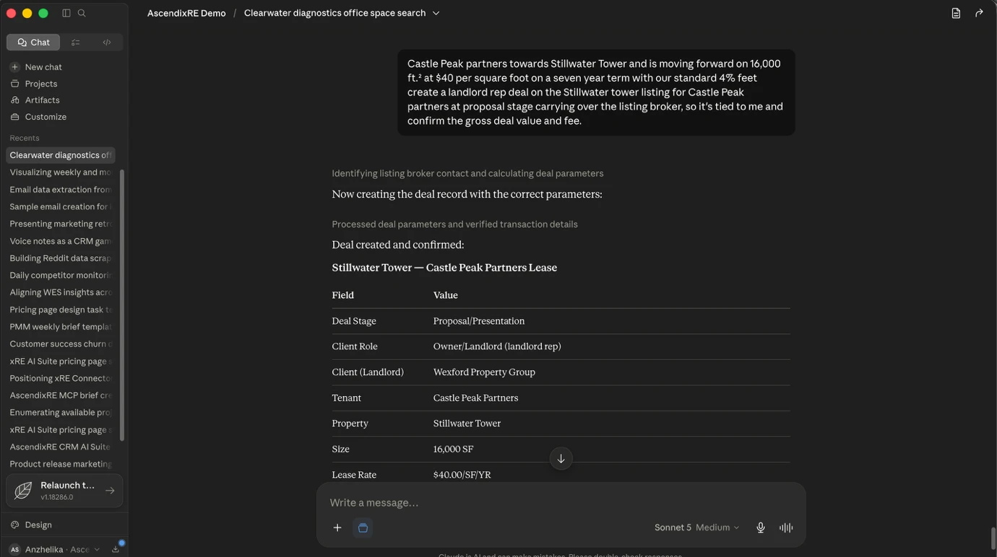The image size is (997, 557).
Task: Click the Artifacts icon
Action: coord(14,100)
